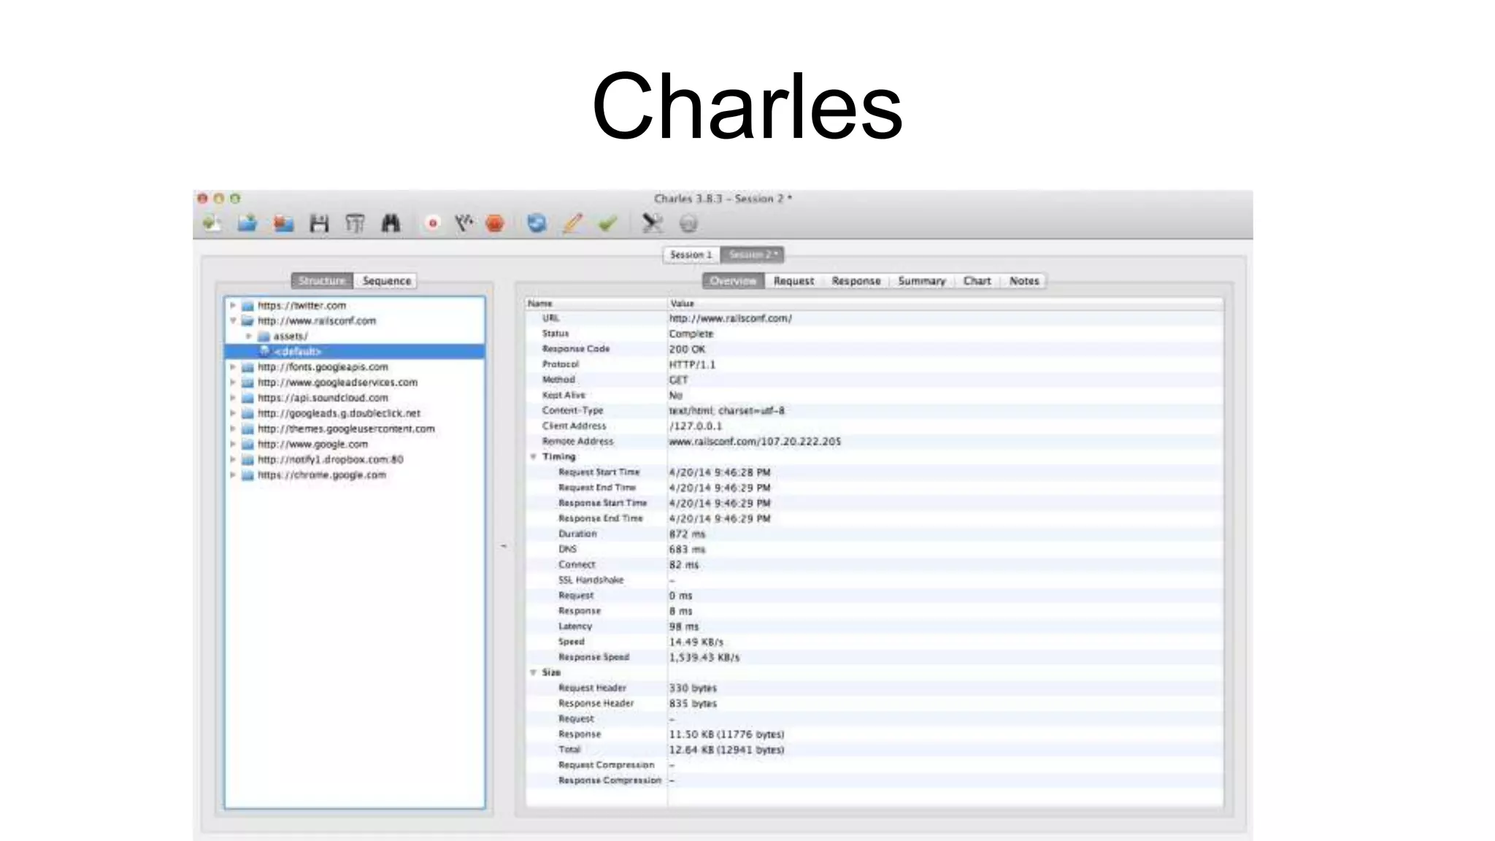
Task: Clear the session with the trash icon
Action: tap(355, 223)
